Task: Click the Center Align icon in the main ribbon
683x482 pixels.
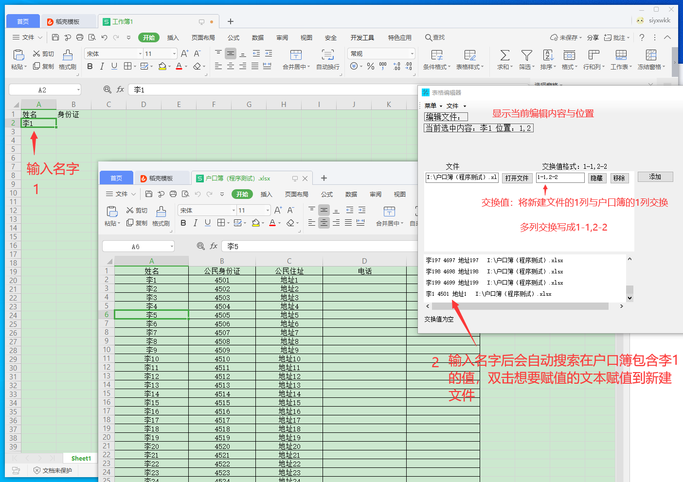Action: [231, 66]
